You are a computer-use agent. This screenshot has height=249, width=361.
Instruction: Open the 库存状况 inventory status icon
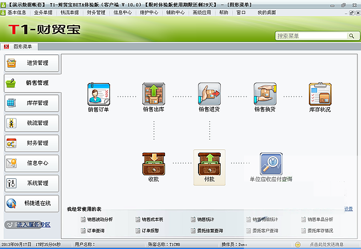coord(320,97)
